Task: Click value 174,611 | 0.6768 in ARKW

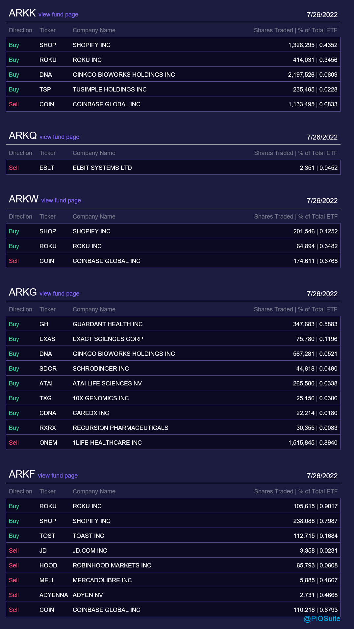Action: [x=315, y=261]
